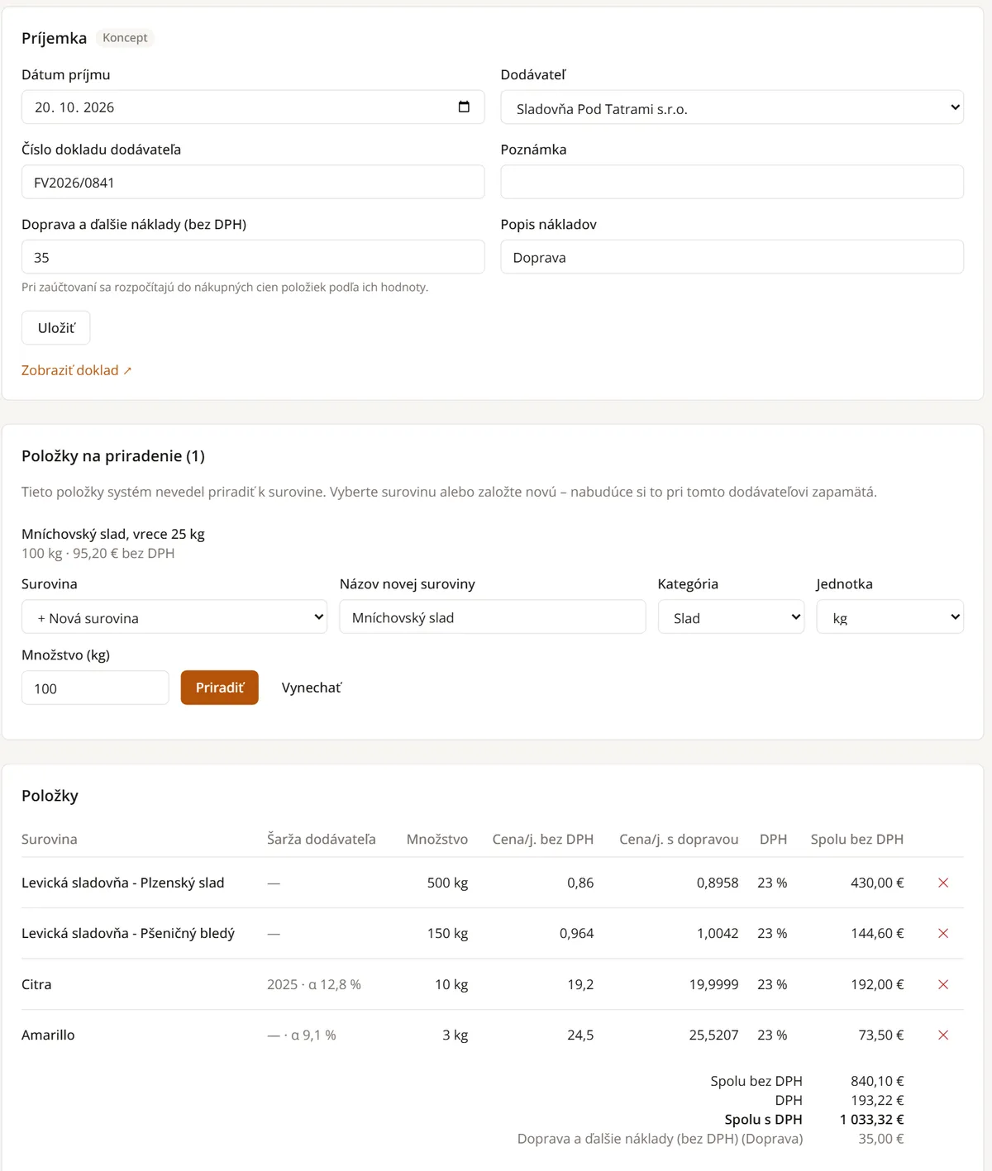Click the 500 kg quantity cell
The height and width of the screenshot is (1171, 992).
447,883
